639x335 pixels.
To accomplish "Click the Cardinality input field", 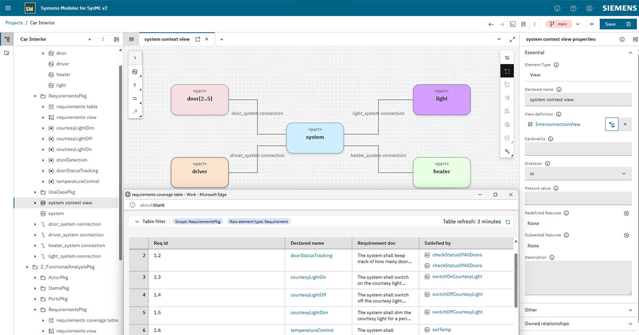I will point(578,149).
